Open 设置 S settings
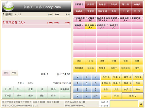Image resolution: width=145 pixels, height=108 pixels. tap(117, 77)
